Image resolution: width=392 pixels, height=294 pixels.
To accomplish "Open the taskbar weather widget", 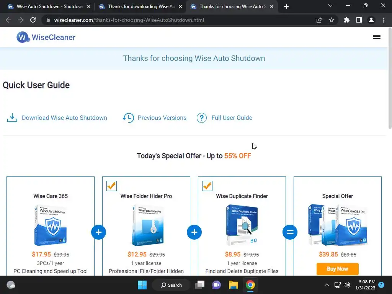I will point(11,285).
